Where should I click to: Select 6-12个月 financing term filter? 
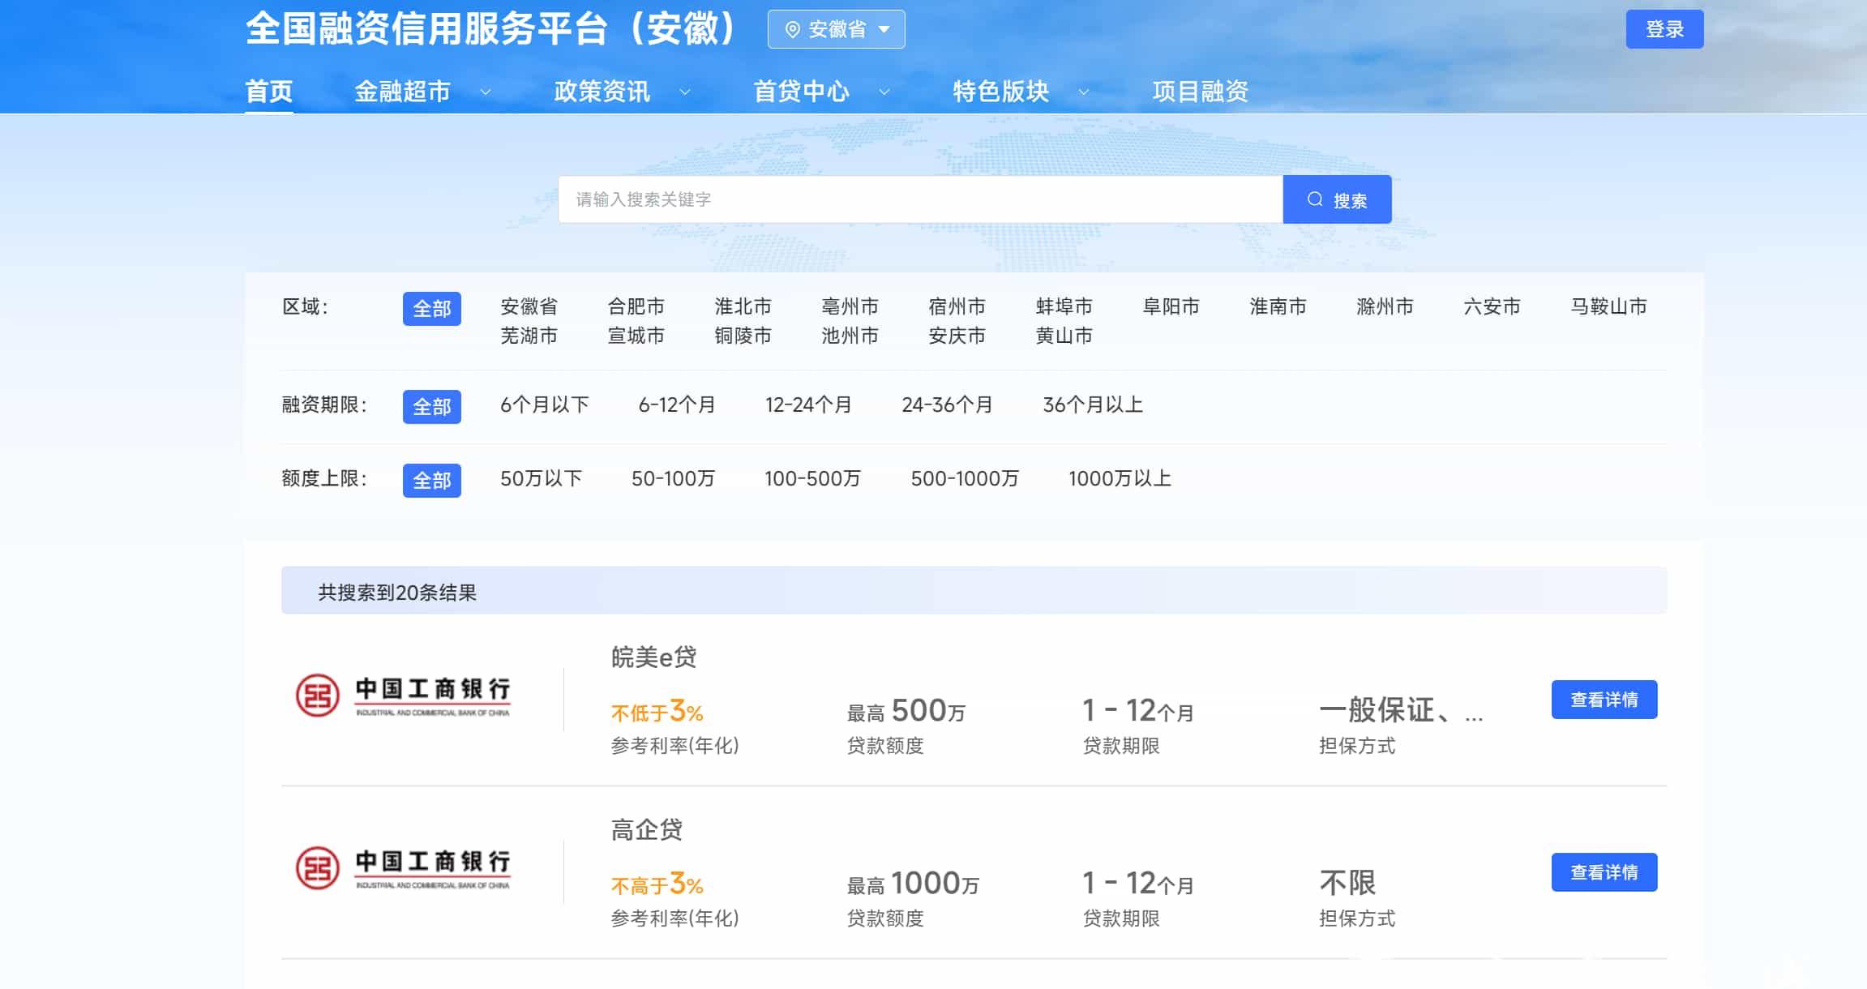tap(676, 405)
